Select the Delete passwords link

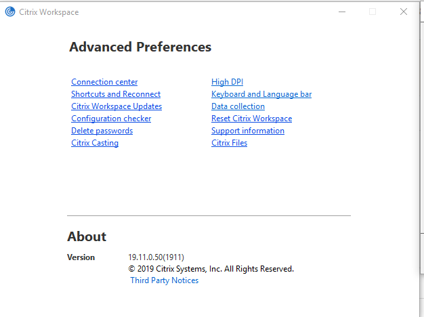102,131
